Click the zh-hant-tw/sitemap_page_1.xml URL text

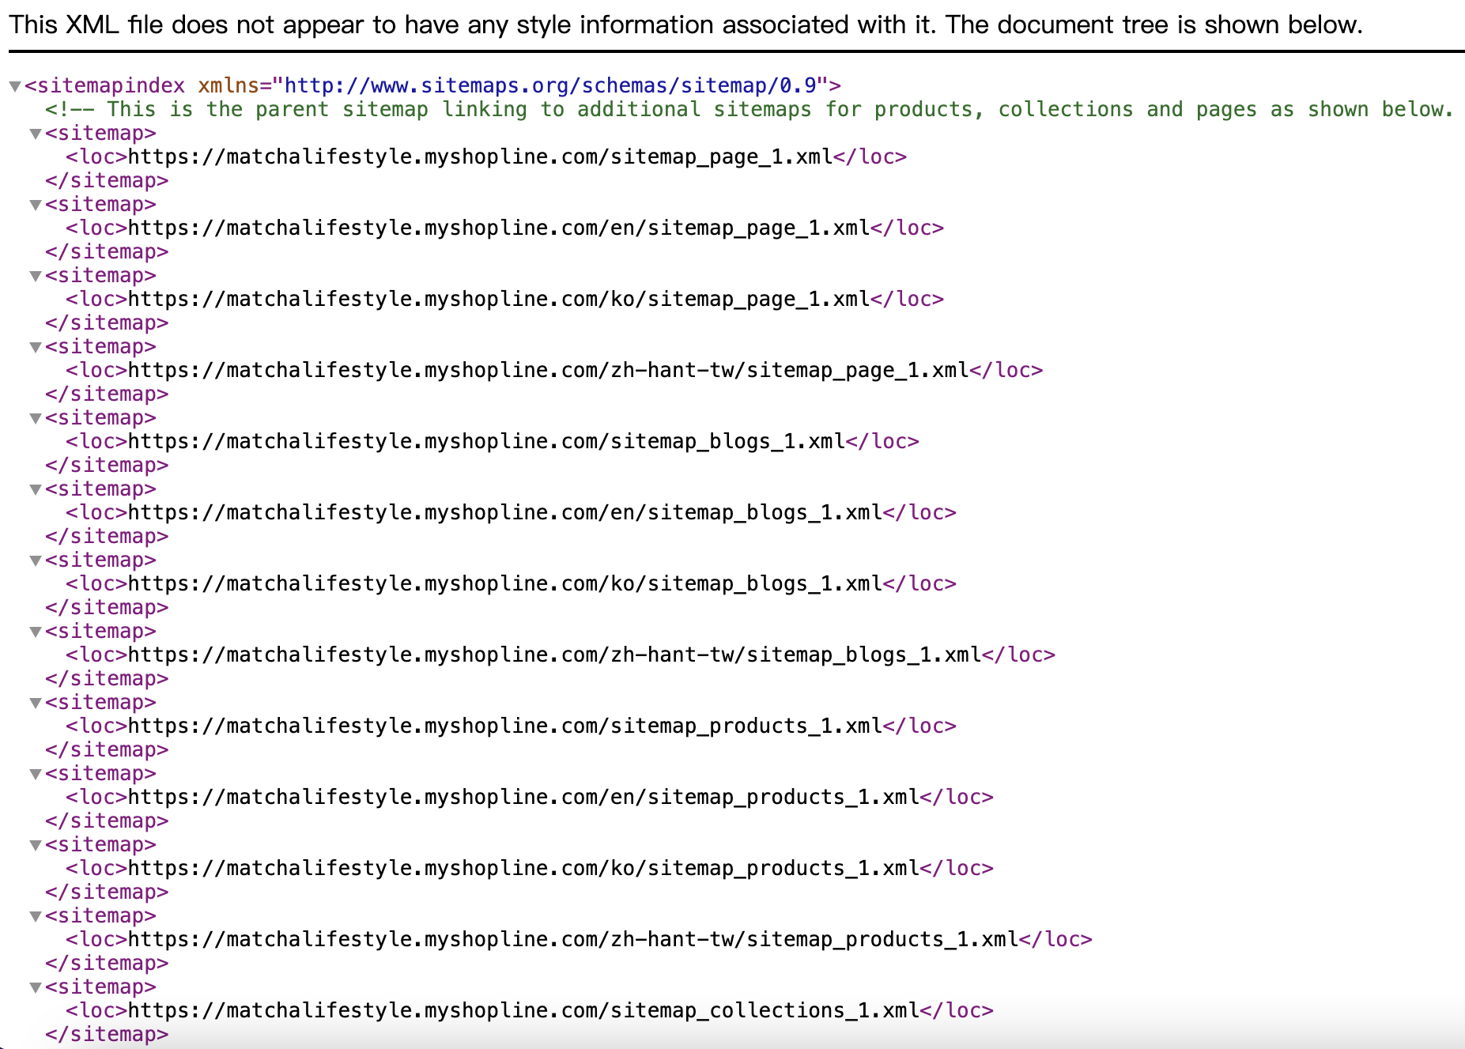pos(549,370)
